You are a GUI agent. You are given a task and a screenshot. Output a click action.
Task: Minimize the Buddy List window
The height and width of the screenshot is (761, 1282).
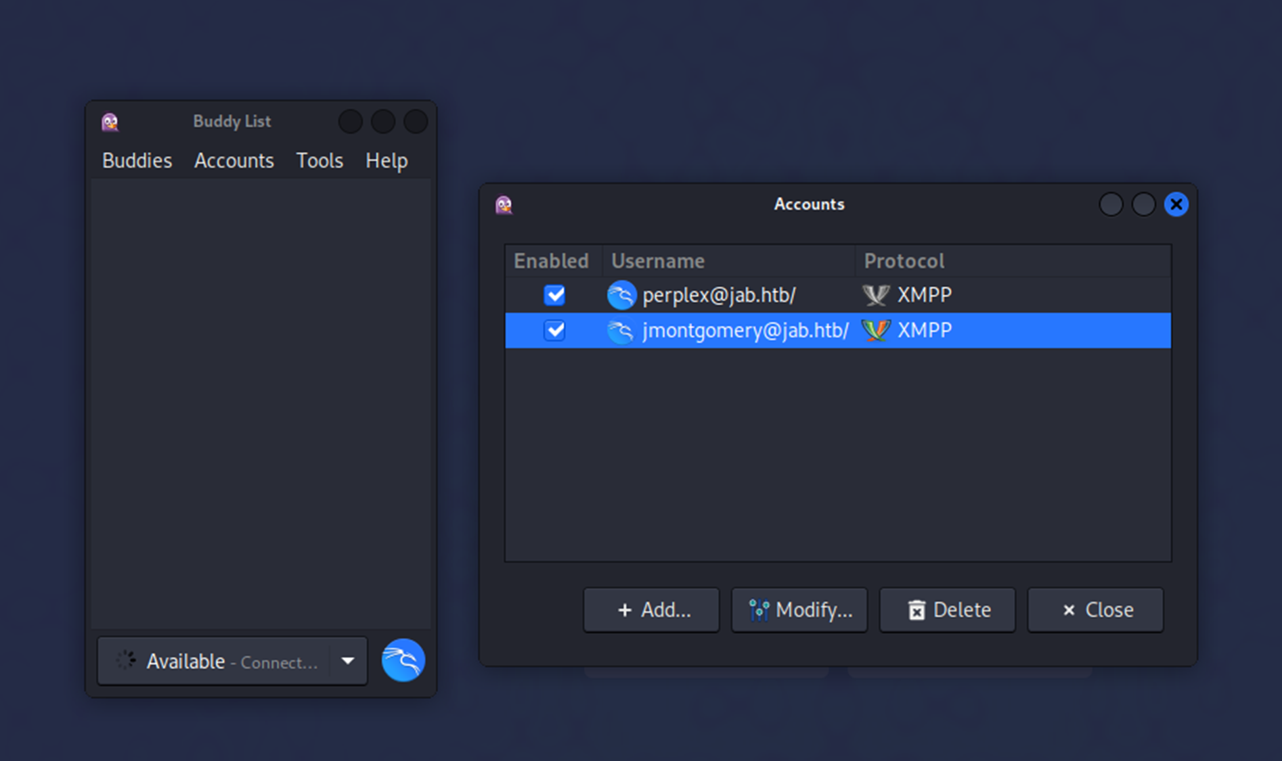(350, 122)
